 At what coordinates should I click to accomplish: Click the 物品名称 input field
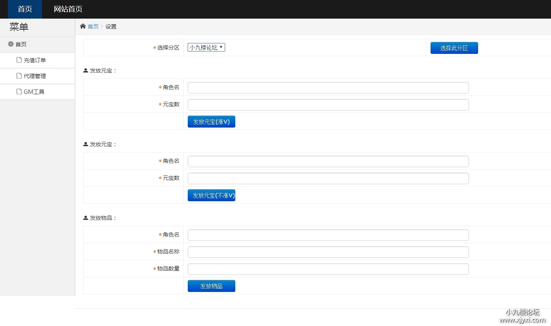coord(328,252)
